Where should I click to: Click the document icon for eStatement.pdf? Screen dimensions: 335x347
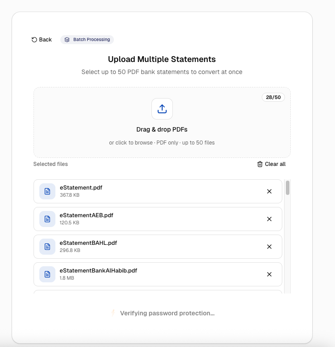[x=47, y=191]
